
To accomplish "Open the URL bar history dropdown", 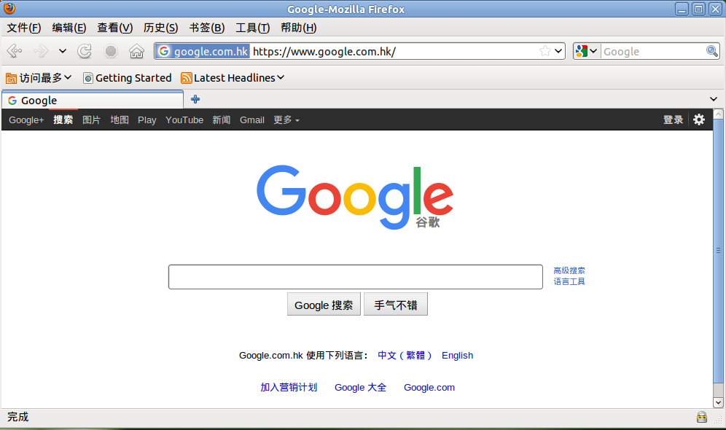I will pyautogui.click(x=558, y=51).
